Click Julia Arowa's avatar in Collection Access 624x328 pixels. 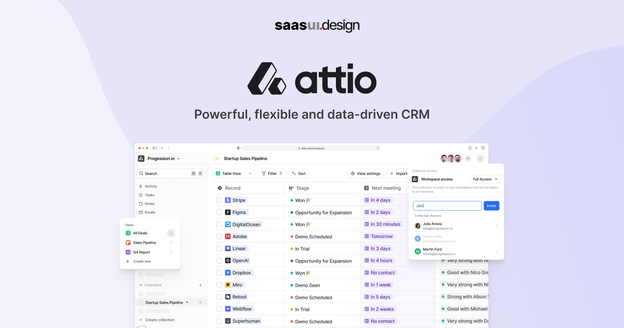pyautogui.click(x=418, y=225)
